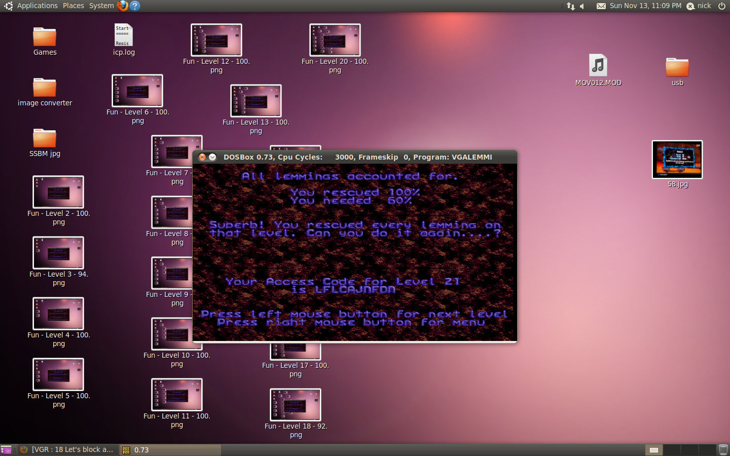Open the SSBM jpg folder
730x456 pixels.
(x=45, y=139)
